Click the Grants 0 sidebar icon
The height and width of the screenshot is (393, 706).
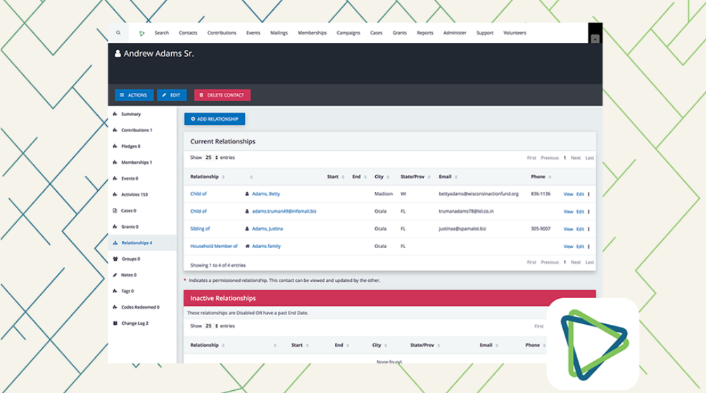[x=115, y=227]
